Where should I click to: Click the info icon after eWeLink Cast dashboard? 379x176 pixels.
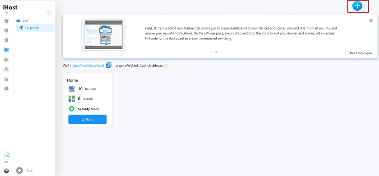click(x=166, y=66)
